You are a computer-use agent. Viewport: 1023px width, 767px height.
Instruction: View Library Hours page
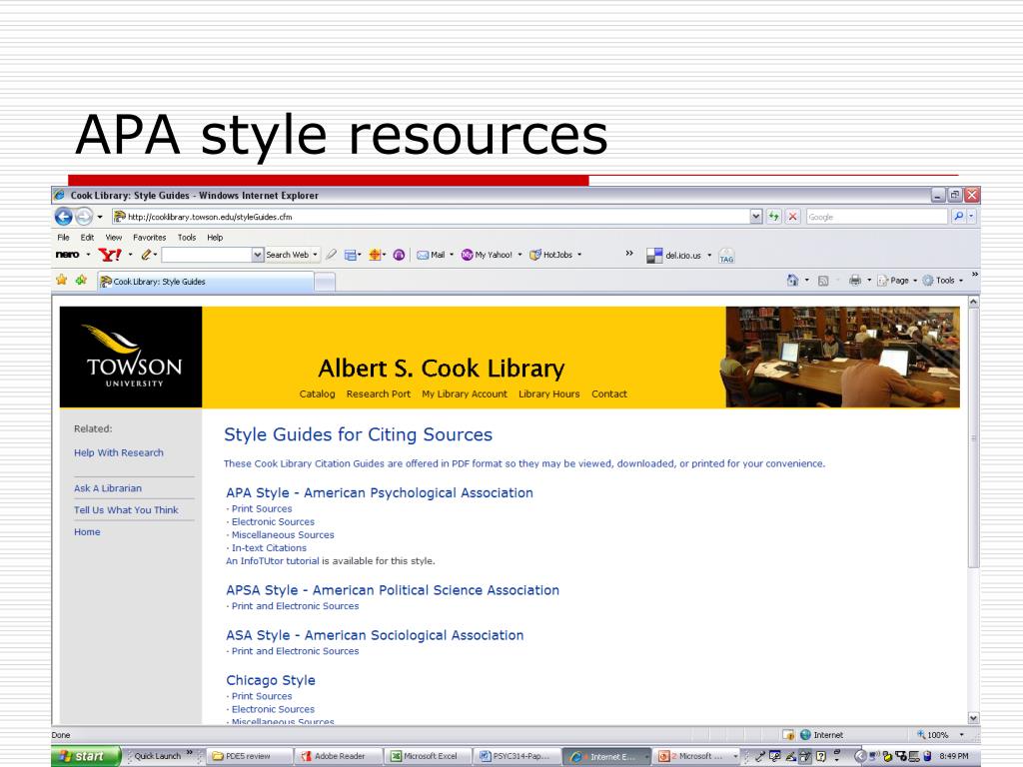(549, 393)
